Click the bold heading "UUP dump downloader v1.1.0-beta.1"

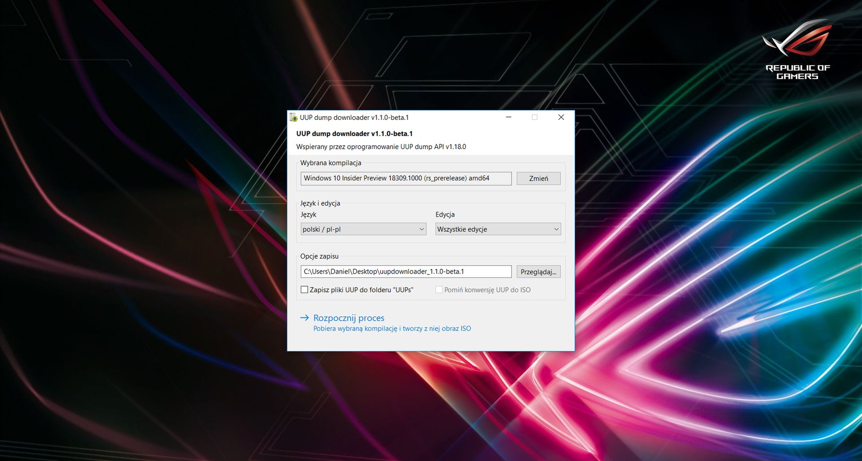tap(354, 134)
